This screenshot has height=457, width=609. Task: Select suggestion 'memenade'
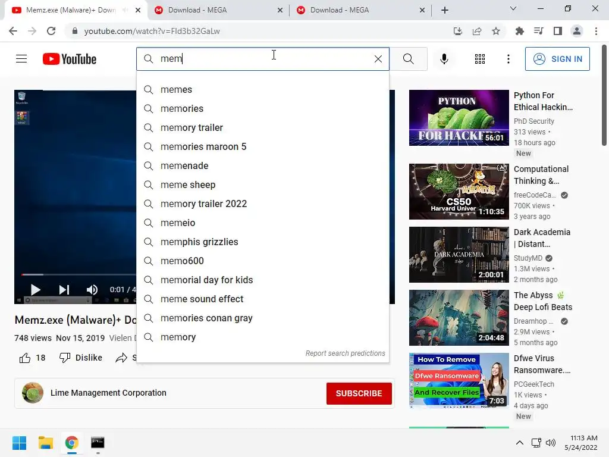tap(262, 165)
